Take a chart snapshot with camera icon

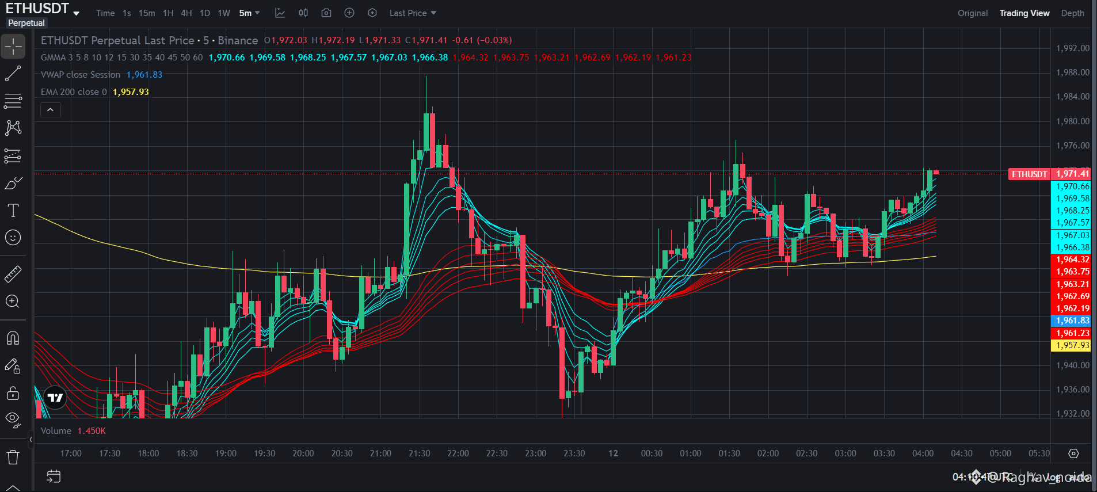coord(326,13)
